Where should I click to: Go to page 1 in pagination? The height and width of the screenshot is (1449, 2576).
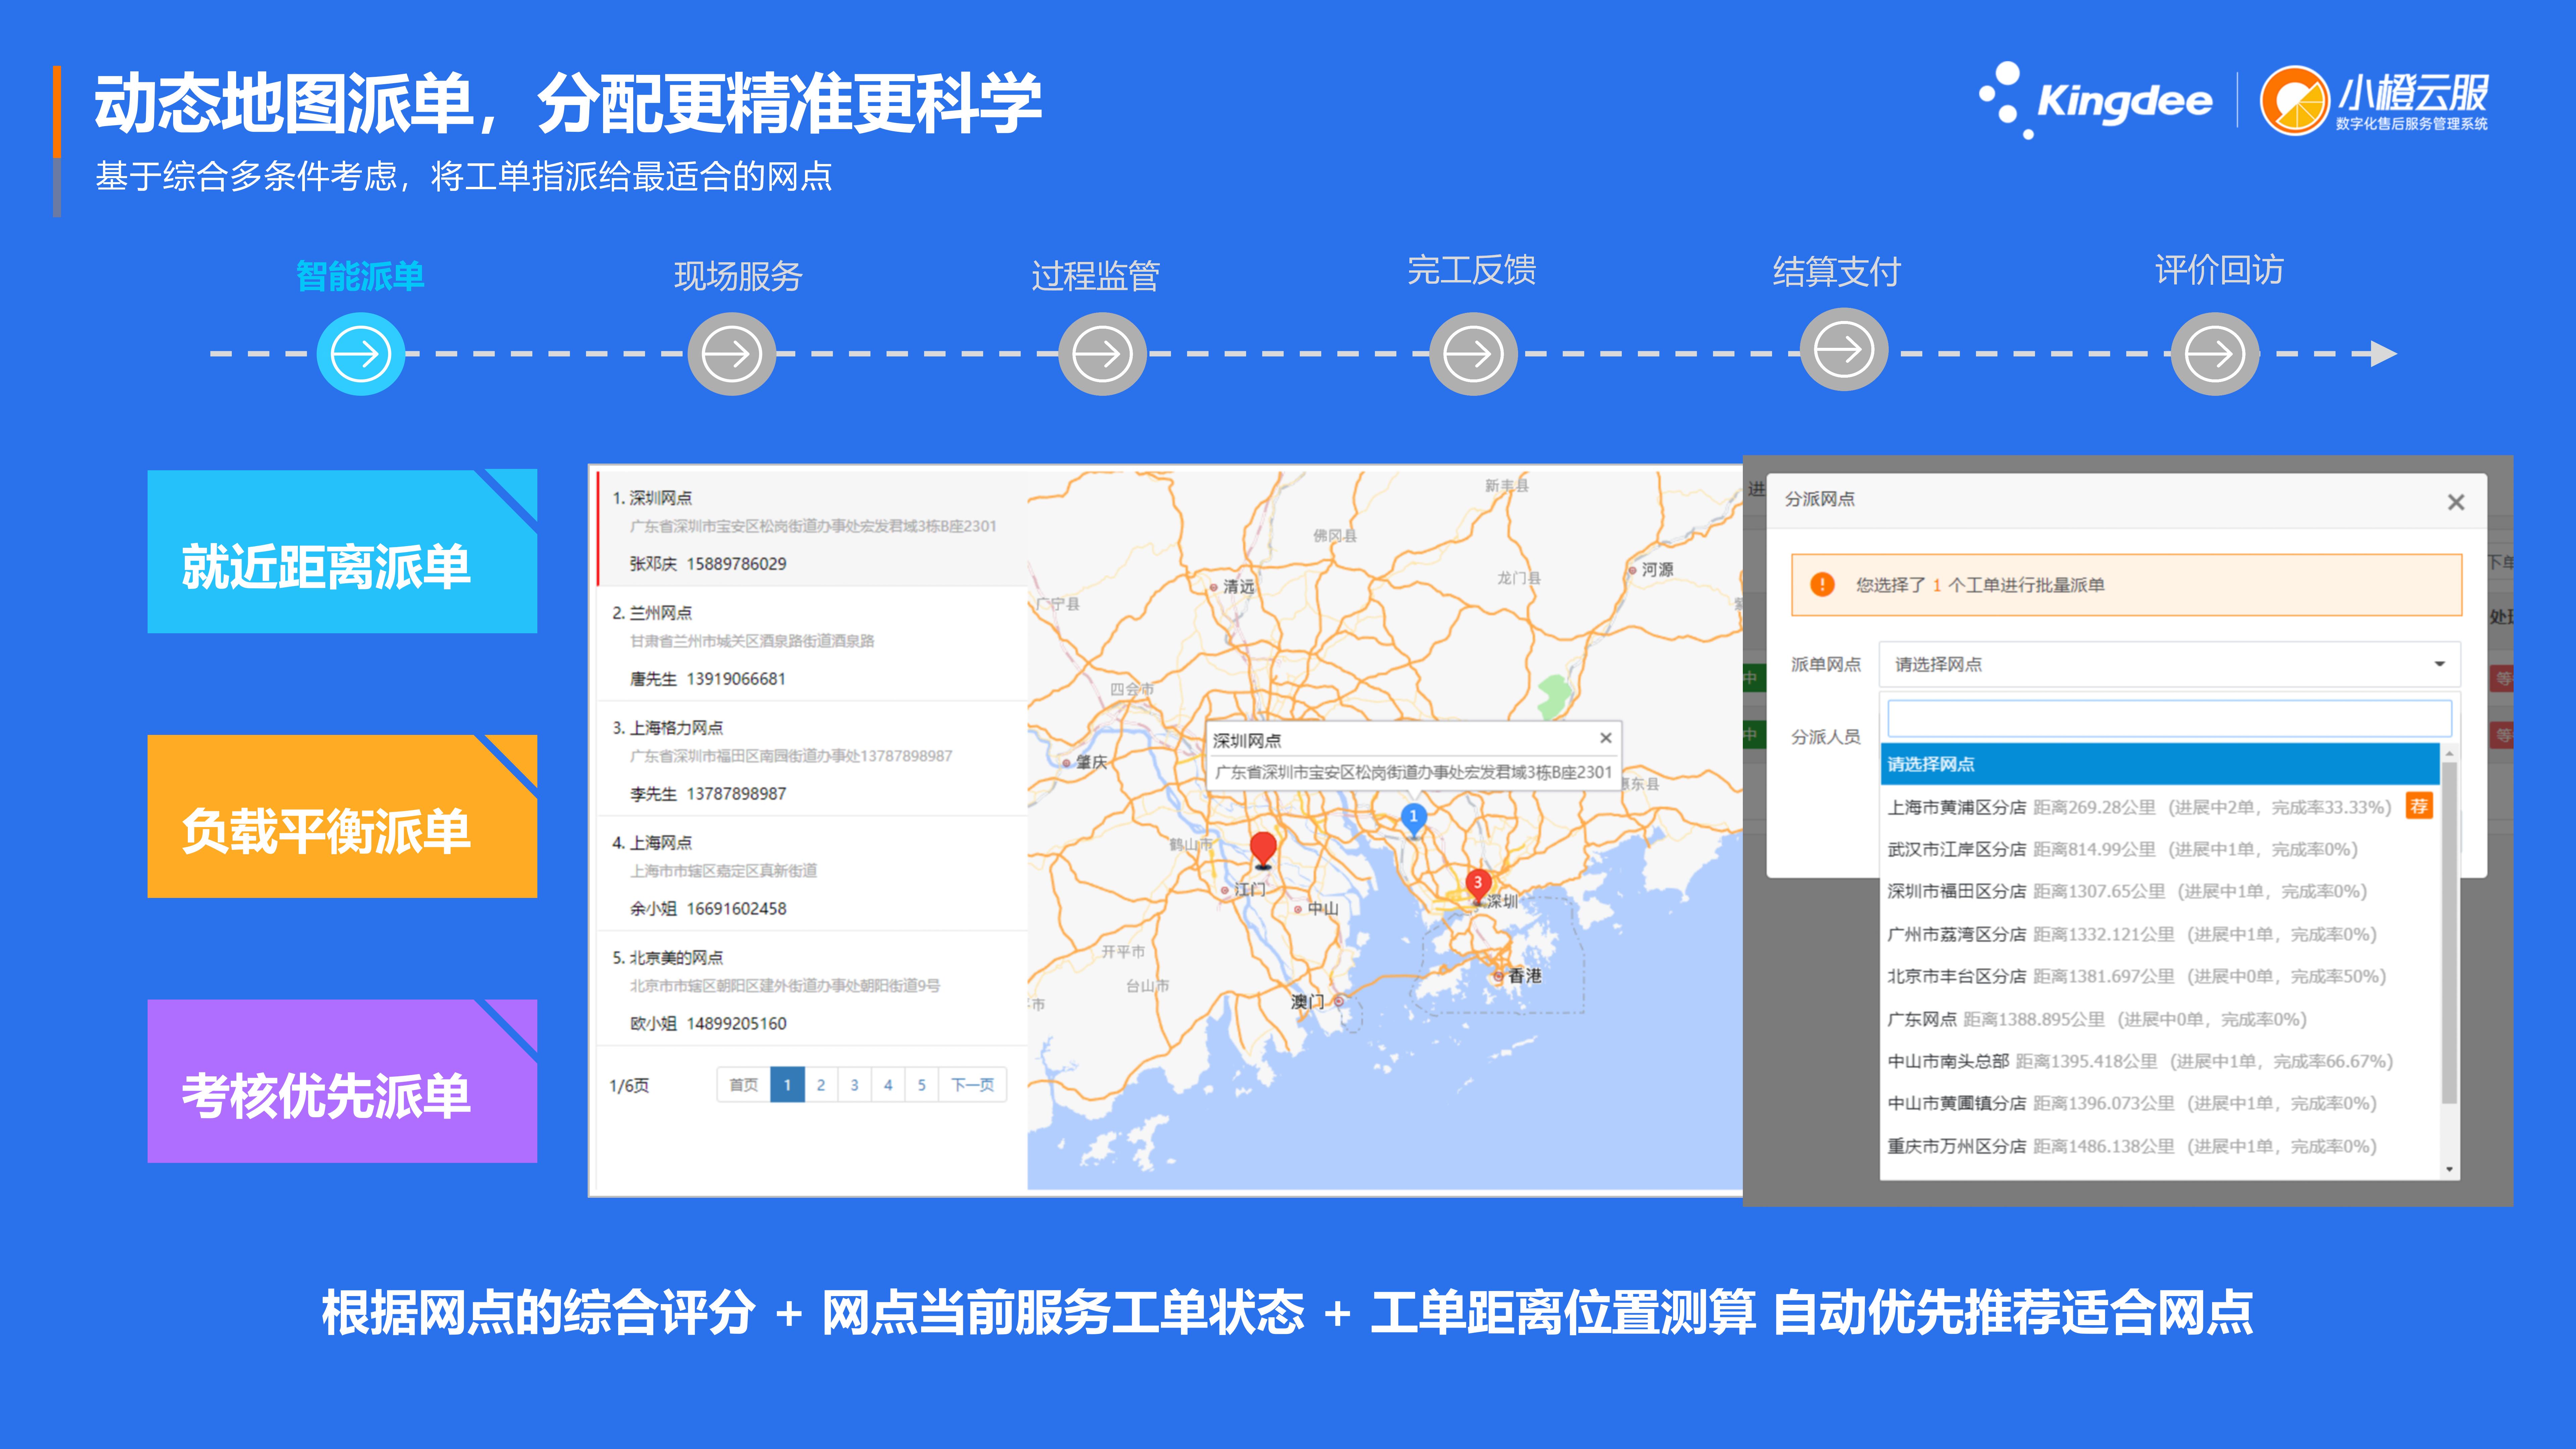click(787, 1085)
